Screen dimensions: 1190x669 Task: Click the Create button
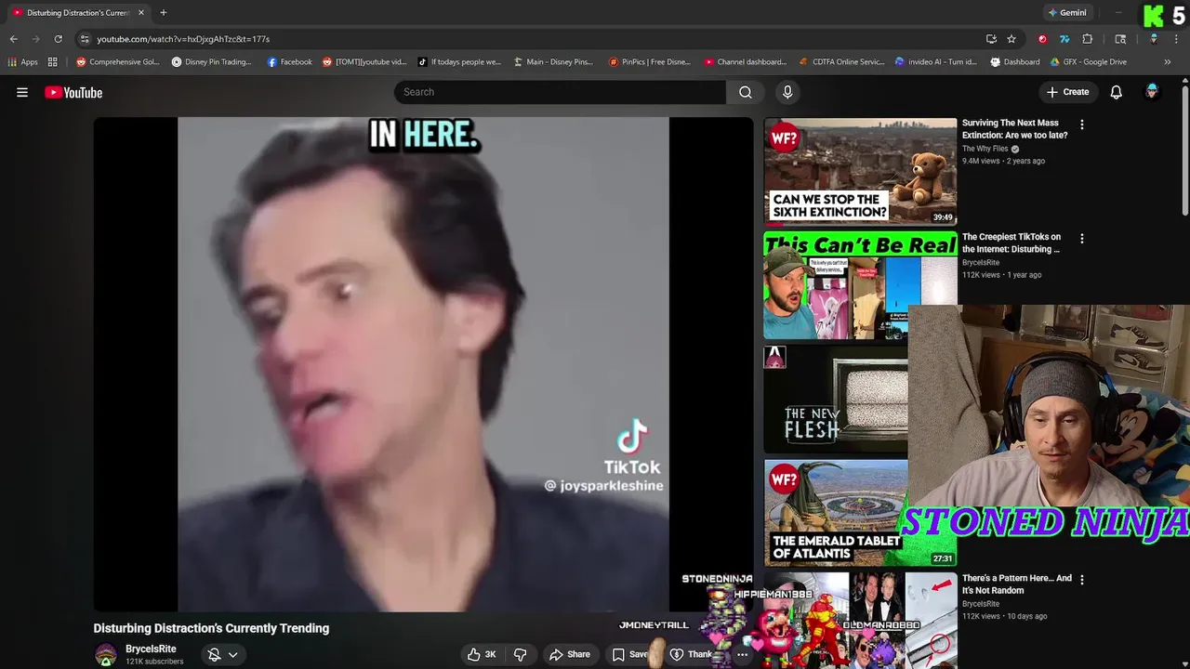click(1067, 92)
